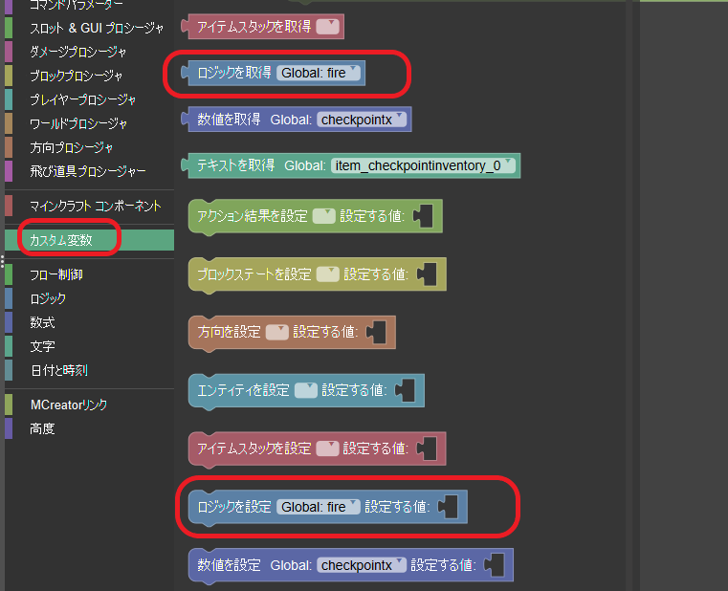Click value socket of 方向を設定 block
This screenshot has width=728, height=591.
coord(376,332)
